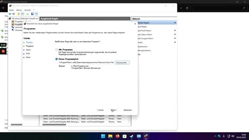Click Aktualisieren in Aktionen pane
Screen dimensions: 249x140
pyautogui.click(x=142, y=47)
